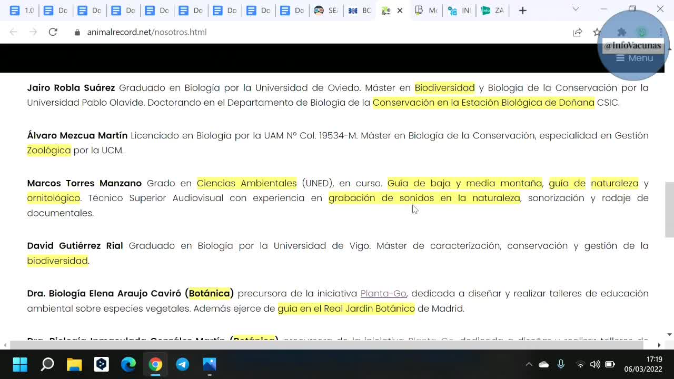Close the active animalrecord tab

click(x=400, y=11)
